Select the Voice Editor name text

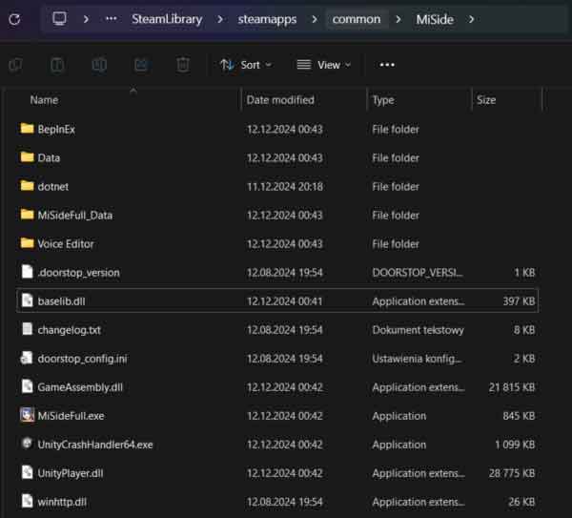pyautogui.click(x=66, y=244)
